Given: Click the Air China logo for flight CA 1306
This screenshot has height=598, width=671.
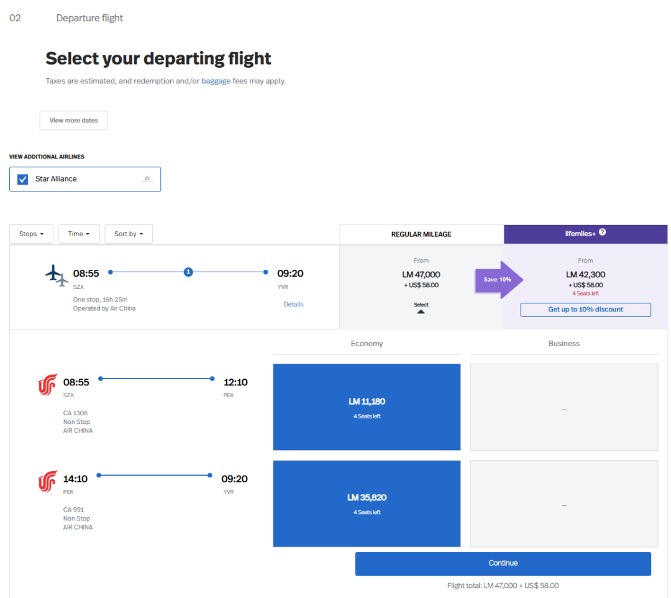Looking at the screenshot, I should pyautogui.click(x=48, y=384).
